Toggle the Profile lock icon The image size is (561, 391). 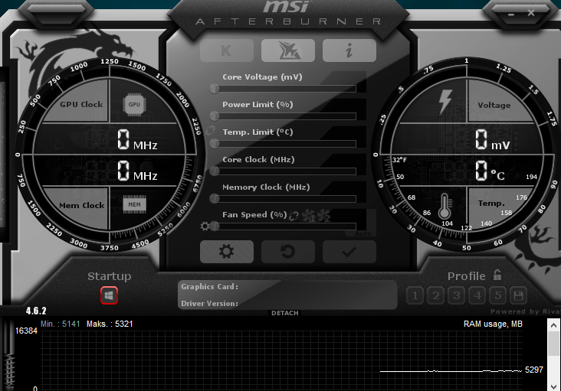tap(497, 275)
